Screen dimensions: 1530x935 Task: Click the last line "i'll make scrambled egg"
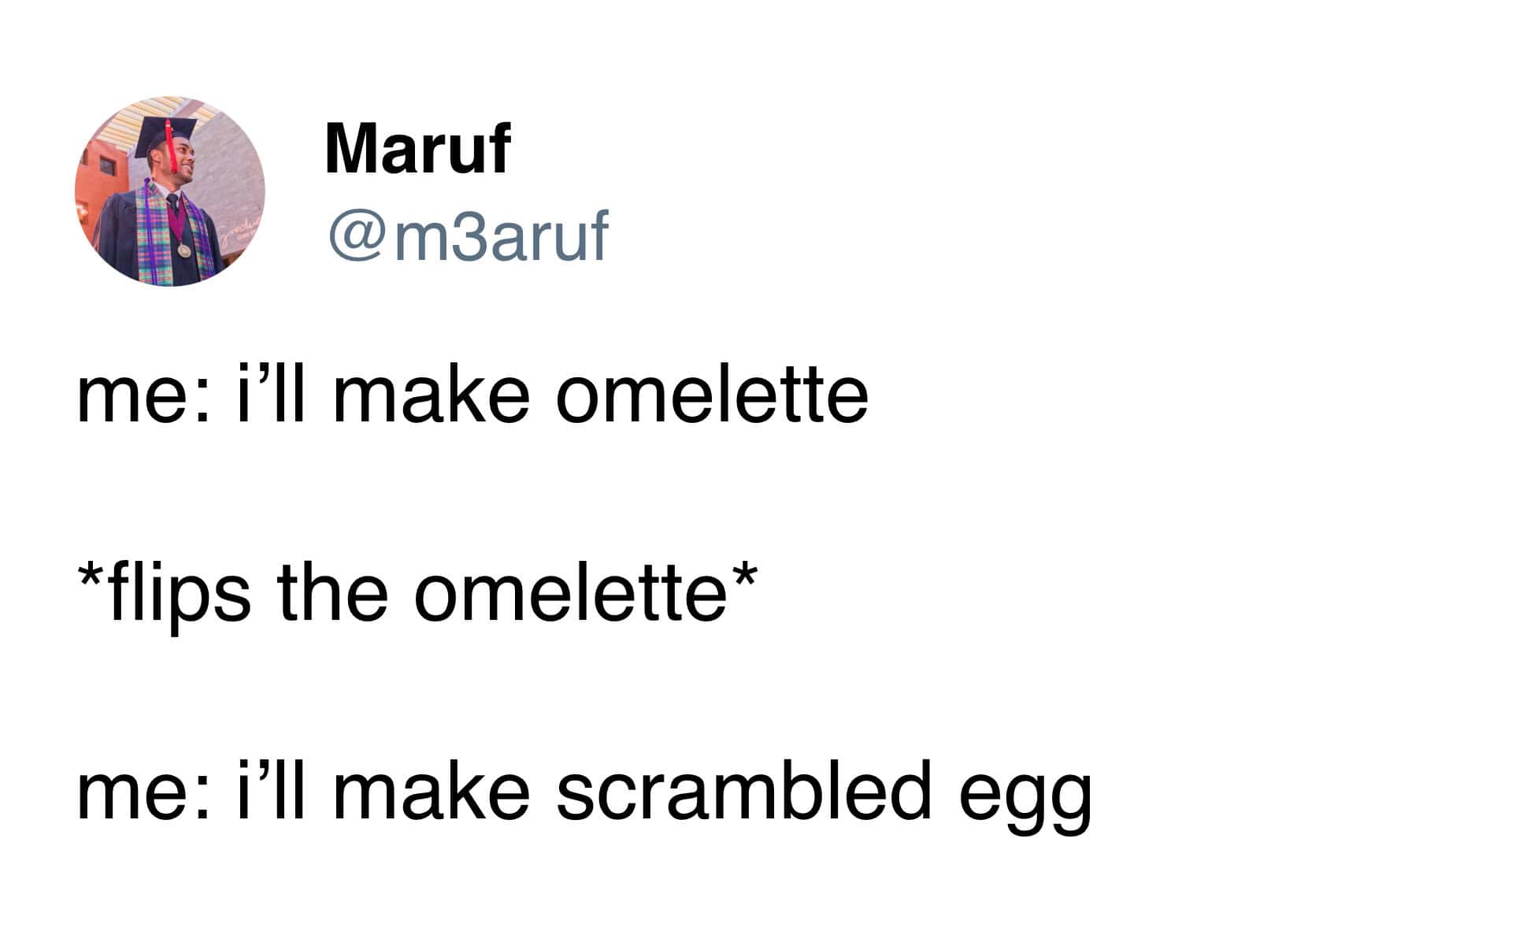(583, 791)
